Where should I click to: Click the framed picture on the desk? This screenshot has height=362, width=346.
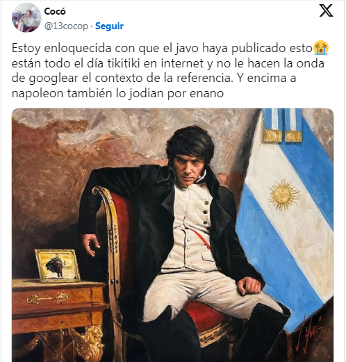pyautogui.click(x=58, y=266)
